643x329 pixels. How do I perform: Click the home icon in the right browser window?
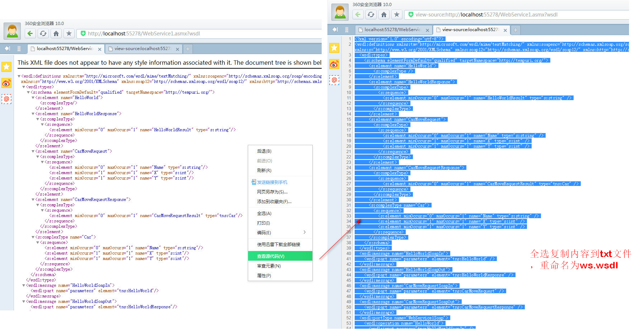[x=384, y=15]
